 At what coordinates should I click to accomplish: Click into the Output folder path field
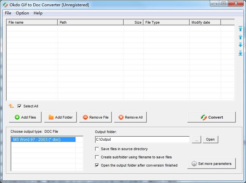coord(142,139)
